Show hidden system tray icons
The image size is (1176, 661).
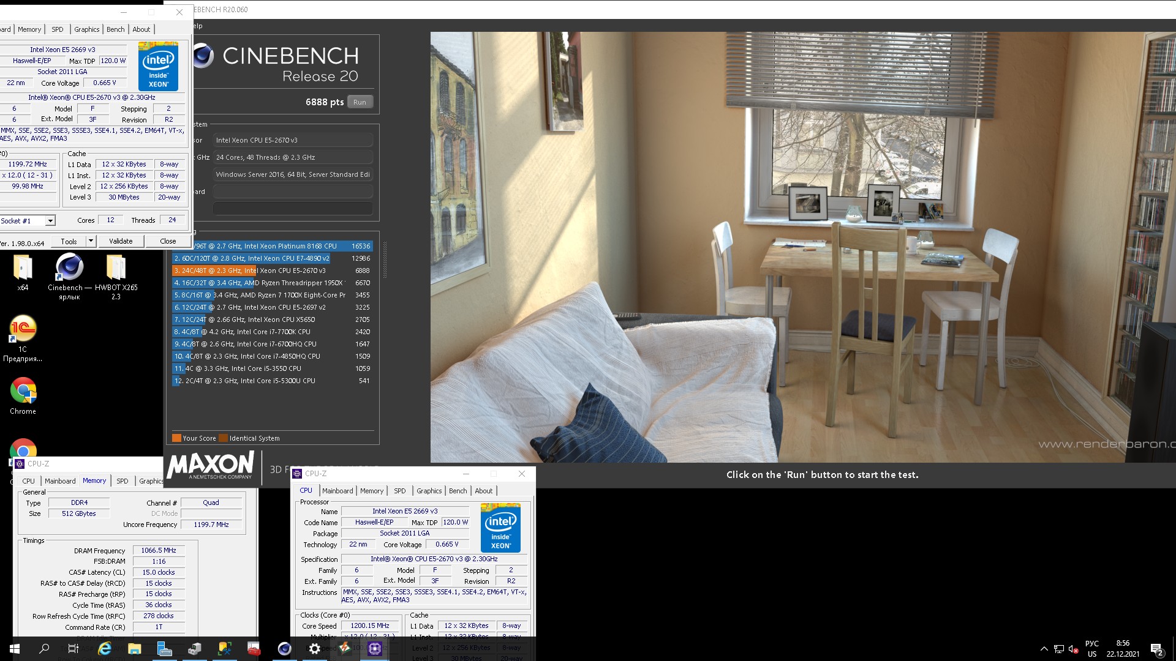[x=1044, y=649]
